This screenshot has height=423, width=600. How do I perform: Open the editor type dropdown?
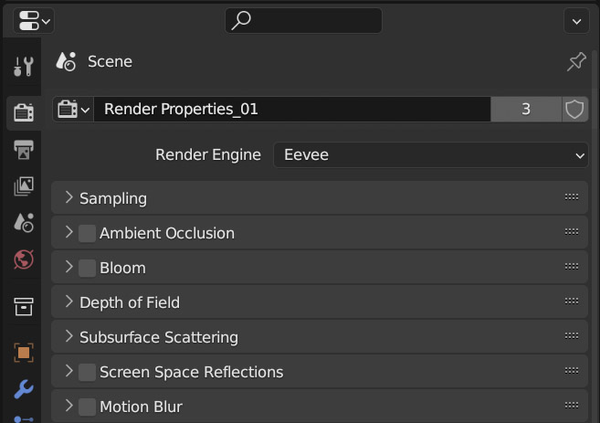pyautogui.click(x=34, y=21)
